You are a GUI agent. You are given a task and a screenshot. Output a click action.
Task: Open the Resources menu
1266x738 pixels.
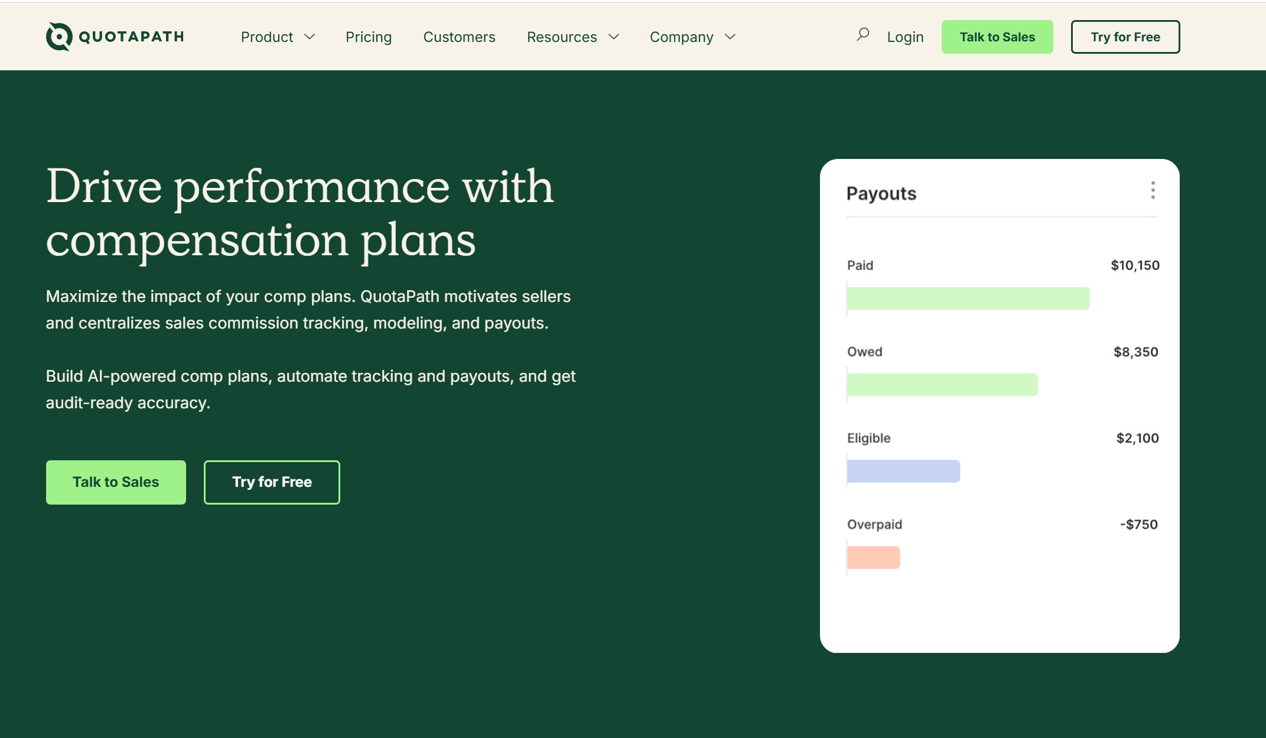(x=562, y=37)
